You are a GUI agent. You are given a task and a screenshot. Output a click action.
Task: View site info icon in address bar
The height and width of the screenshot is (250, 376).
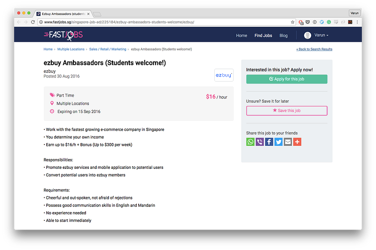(x=41, y=22)
